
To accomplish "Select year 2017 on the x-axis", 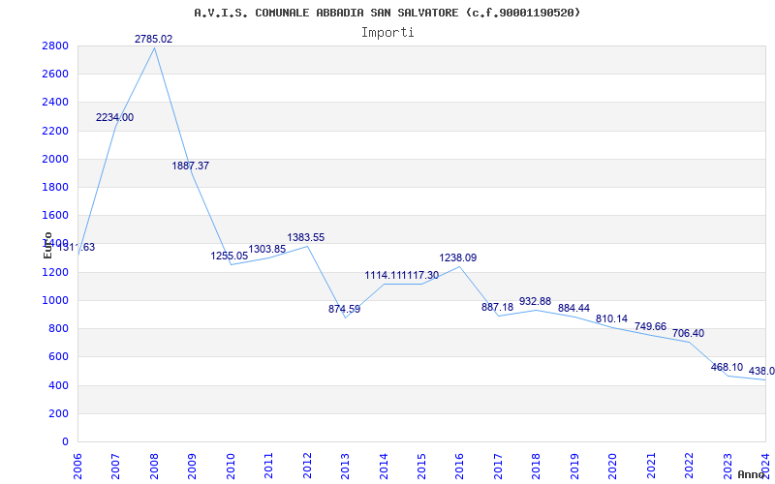I will [x=498, y=466].
